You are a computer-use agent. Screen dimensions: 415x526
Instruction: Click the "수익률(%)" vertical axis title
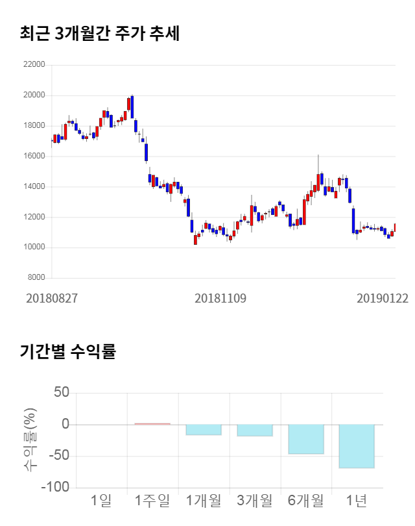tap(30, 440)
